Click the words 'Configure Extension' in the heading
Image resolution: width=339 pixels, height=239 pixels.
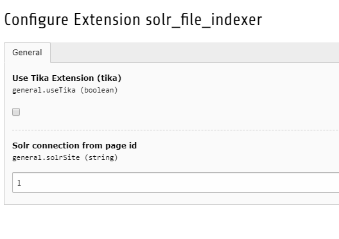click(72, 20)
